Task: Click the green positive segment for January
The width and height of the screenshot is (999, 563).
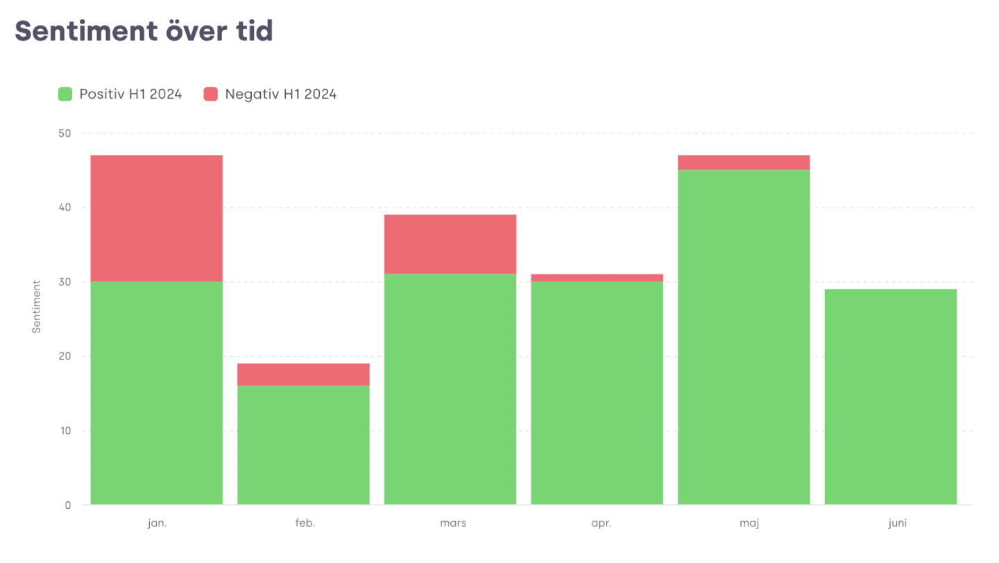Action: pos(157,393)
